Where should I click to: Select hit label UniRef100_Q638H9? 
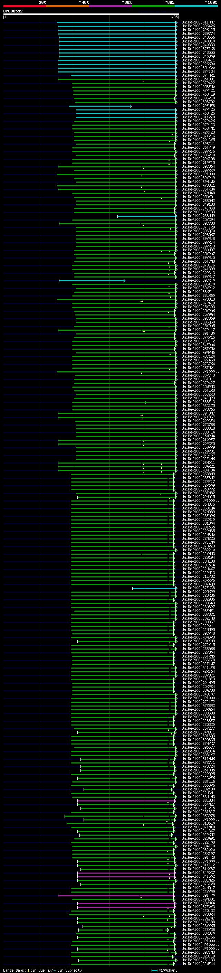point(198,474)
